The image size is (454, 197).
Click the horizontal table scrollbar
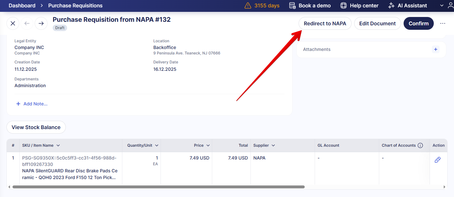click(x=158, y=187)
